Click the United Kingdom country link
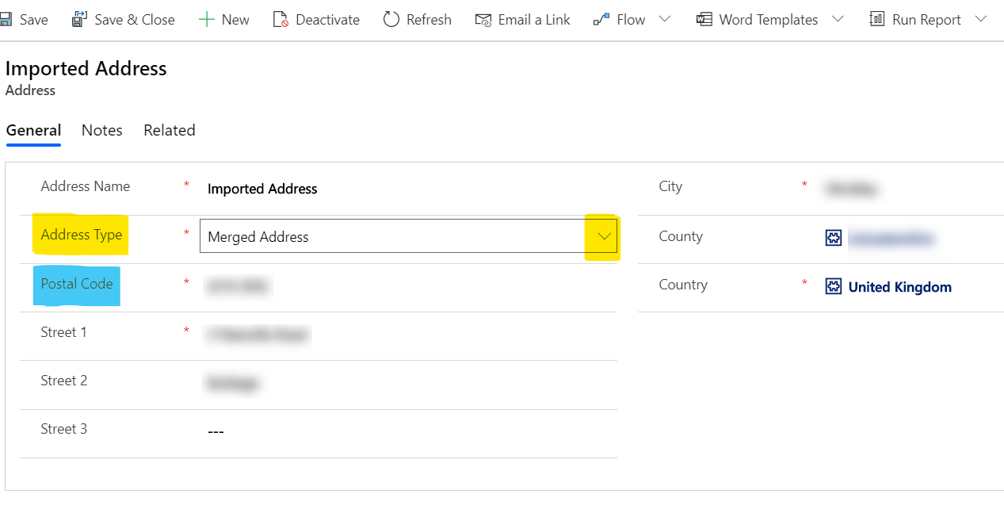Viewport: 1004px width, 509px height. click(899, 287)
